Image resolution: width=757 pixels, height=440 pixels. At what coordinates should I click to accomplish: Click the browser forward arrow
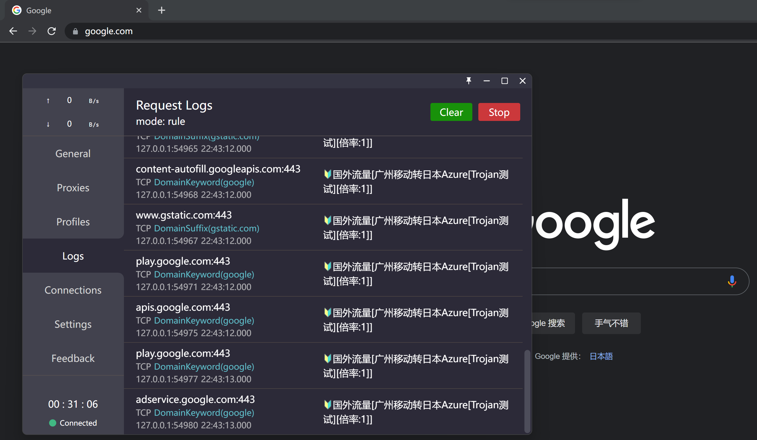pos(32,31)
